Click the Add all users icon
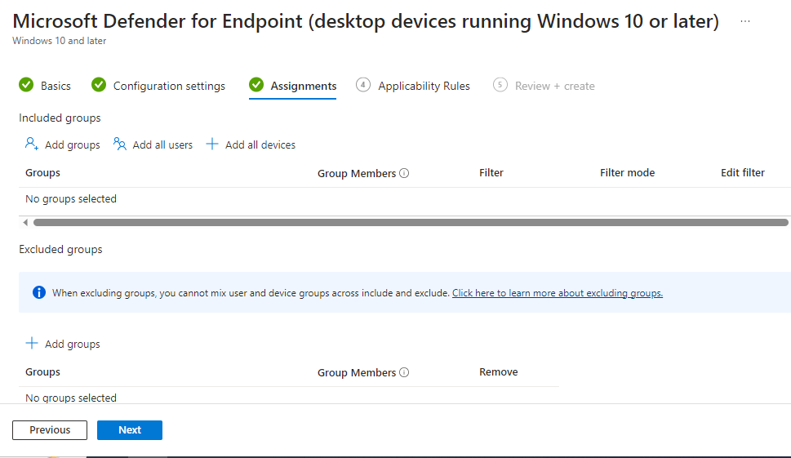Viewport: 791px width, 458px height. coord(120,145)
